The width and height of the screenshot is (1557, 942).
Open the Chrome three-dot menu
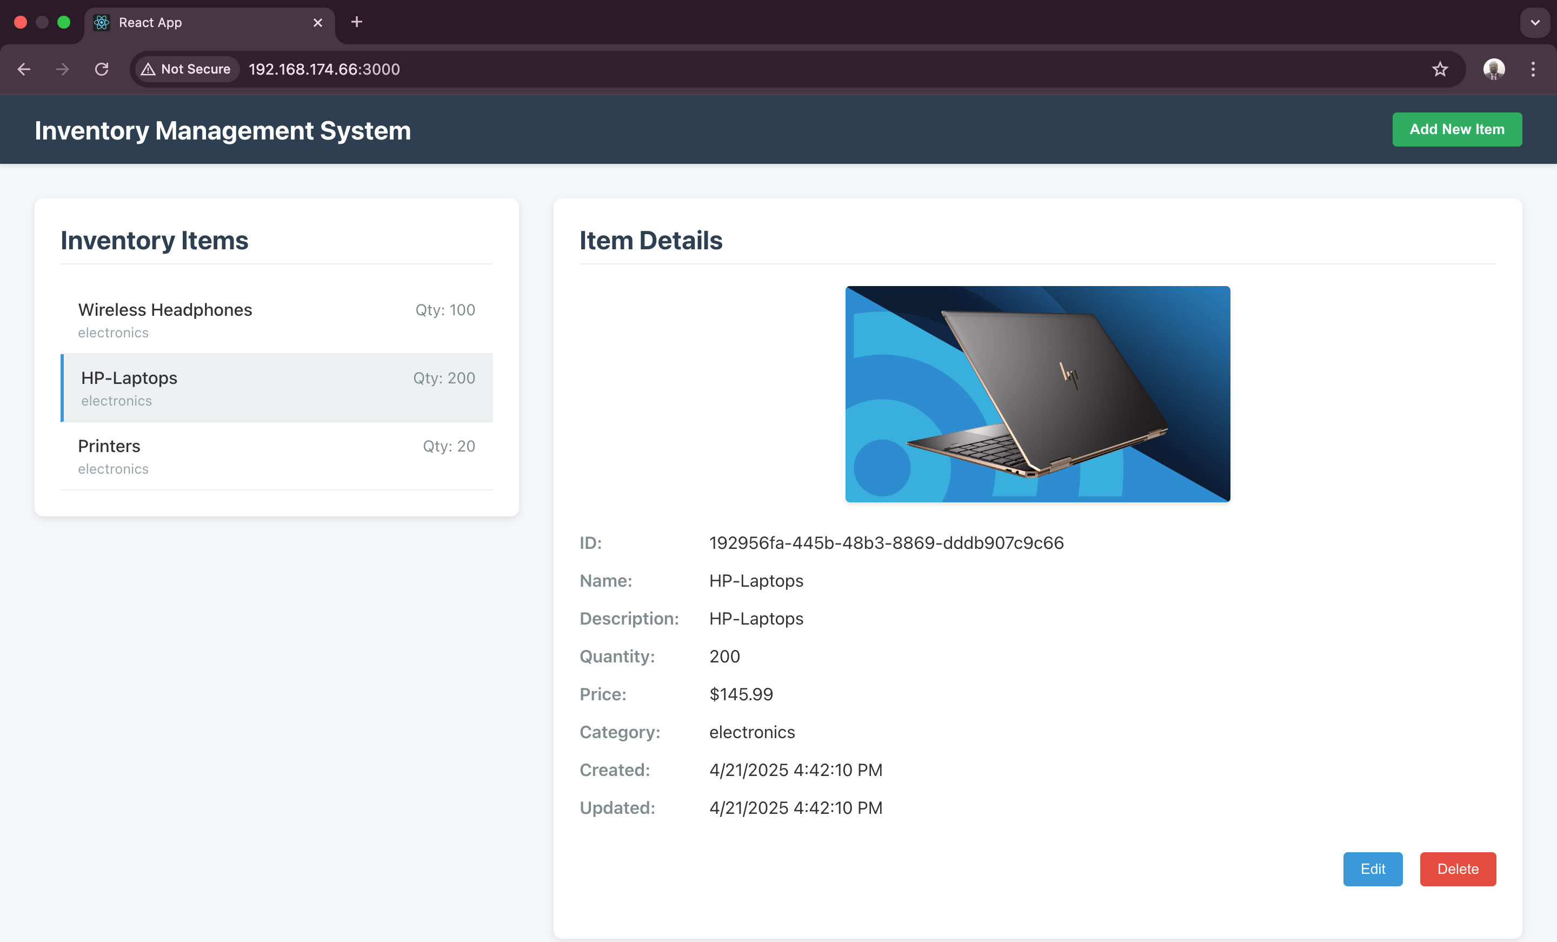coord(1533,69)
